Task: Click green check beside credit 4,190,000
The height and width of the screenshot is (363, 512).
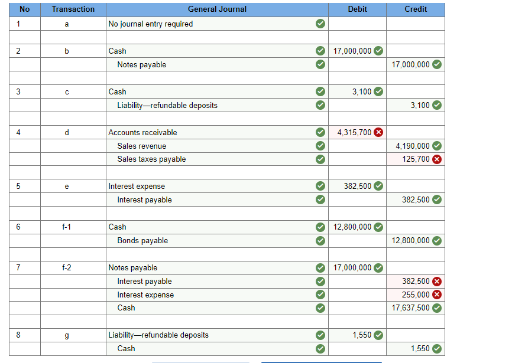Action: pyautogui.click(x=437, y=146)
